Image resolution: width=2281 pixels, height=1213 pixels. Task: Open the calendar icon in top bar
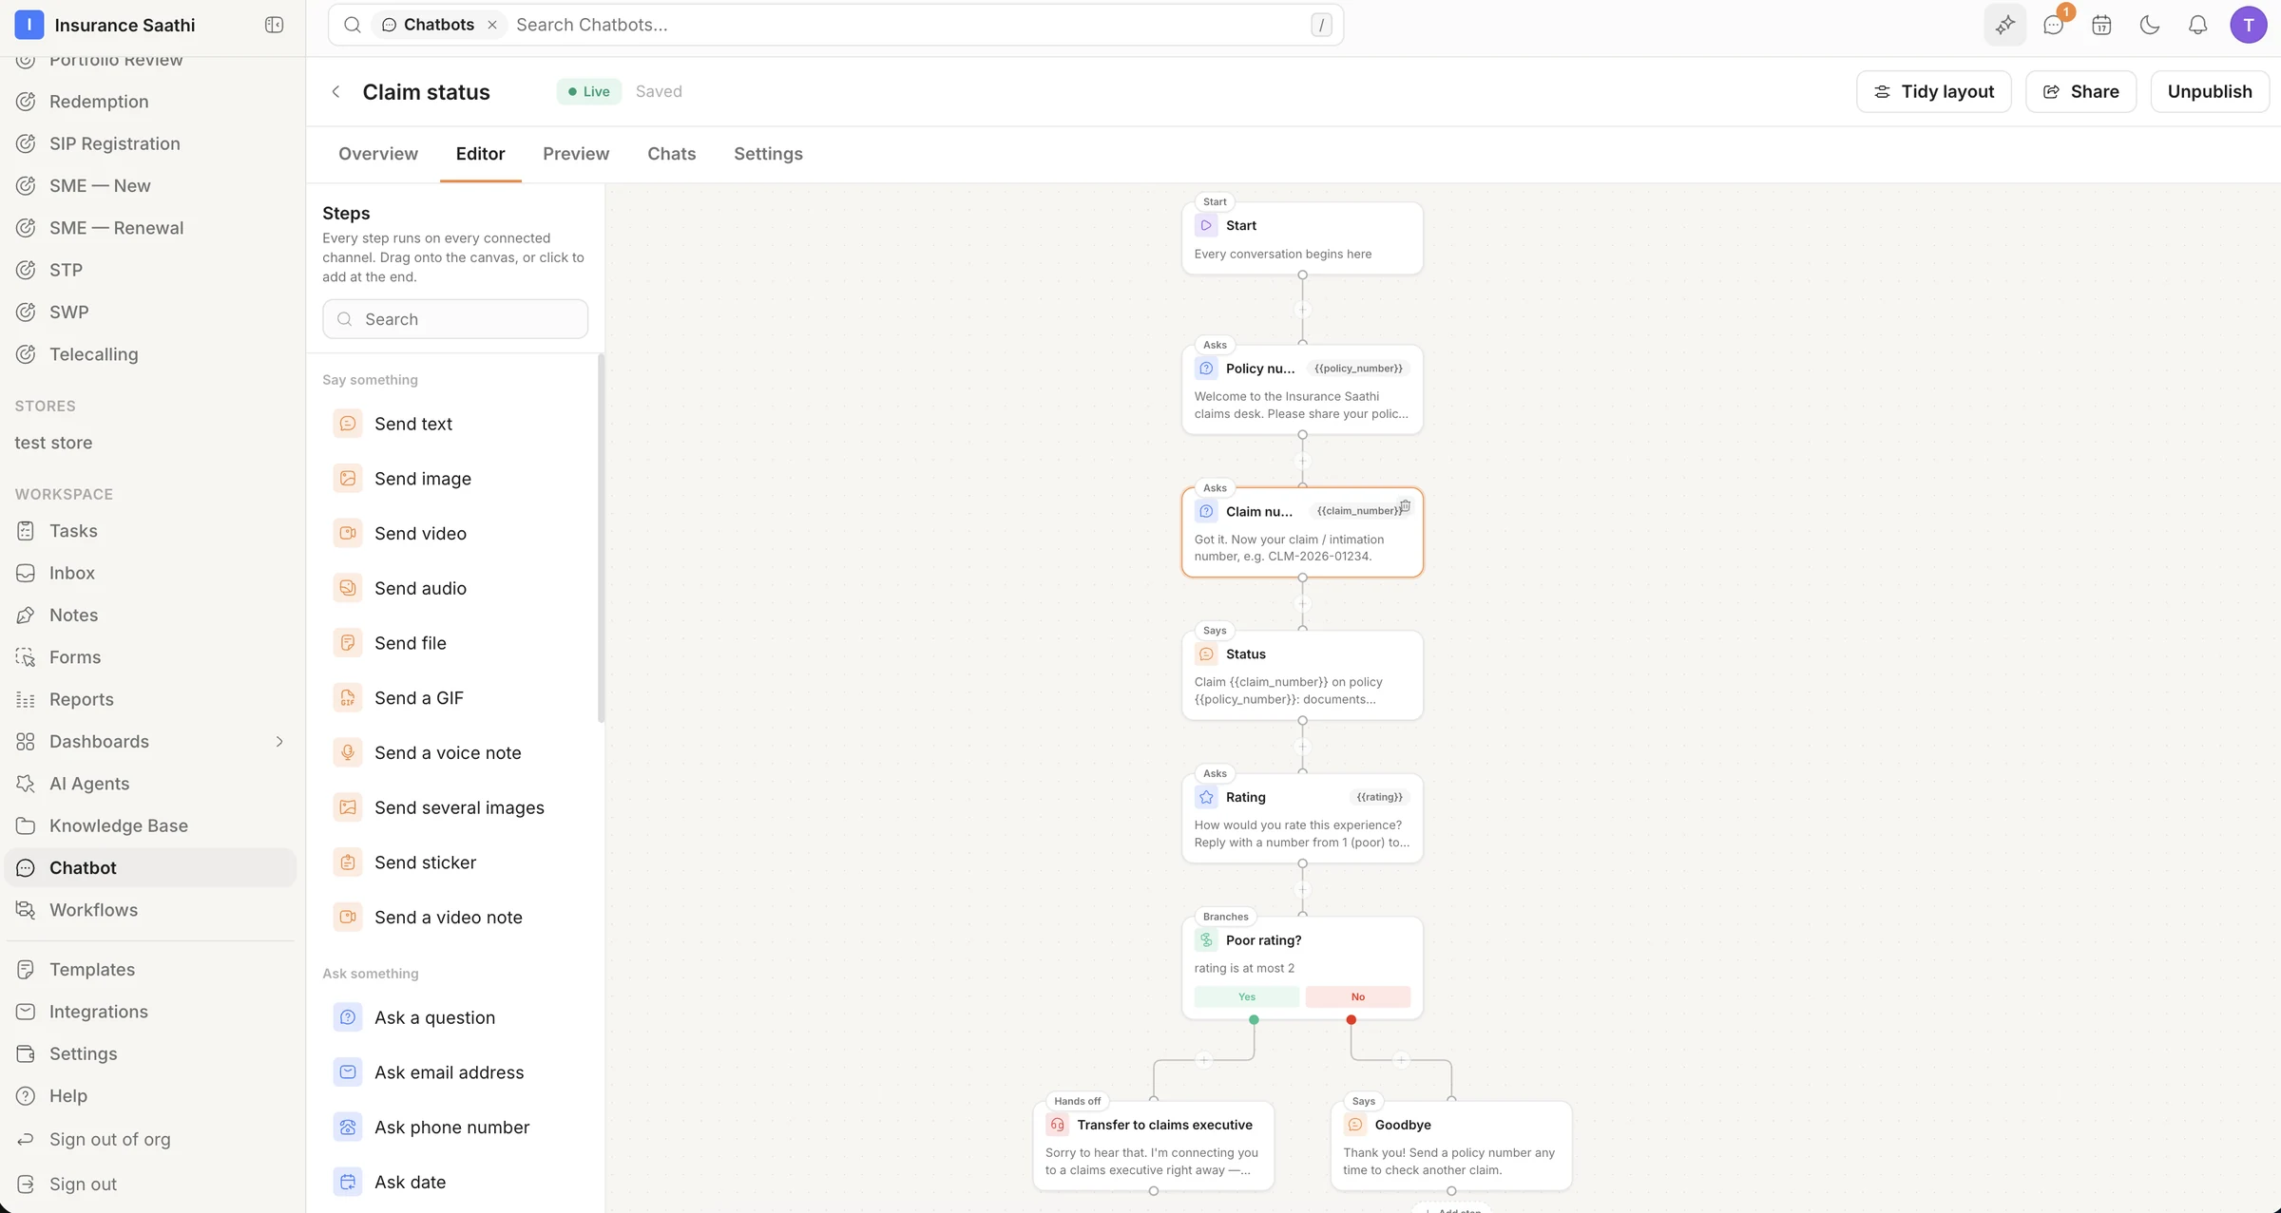tap(2101, 25)
